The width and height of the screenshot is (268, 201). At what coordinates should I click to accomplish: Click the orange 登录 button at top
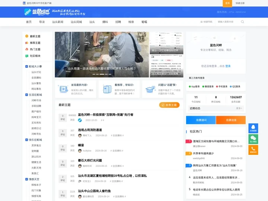click(x=227, y=3)
